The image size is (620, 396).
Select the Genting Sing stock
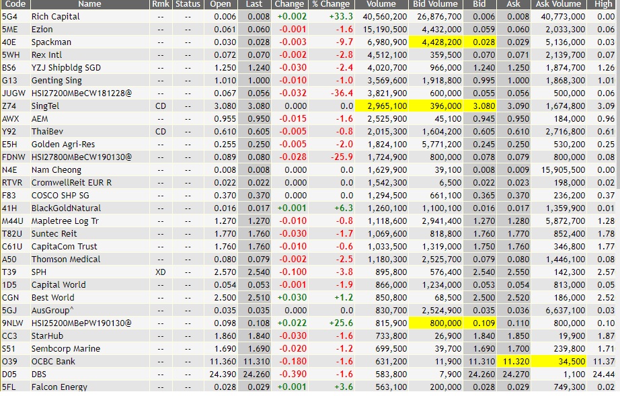point(56,80)
